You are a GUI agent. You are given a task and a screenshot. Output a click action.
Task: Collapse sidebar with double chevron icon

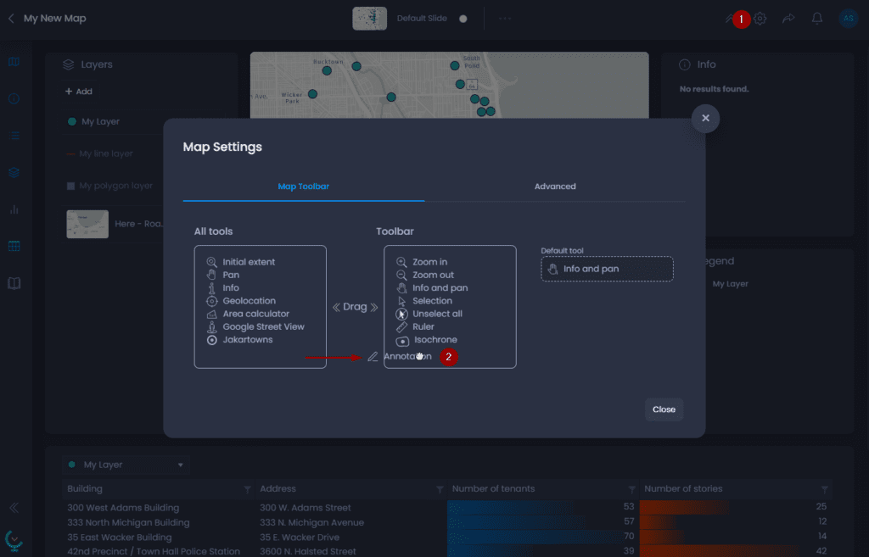pyautogui.click(x=14, y=508)
